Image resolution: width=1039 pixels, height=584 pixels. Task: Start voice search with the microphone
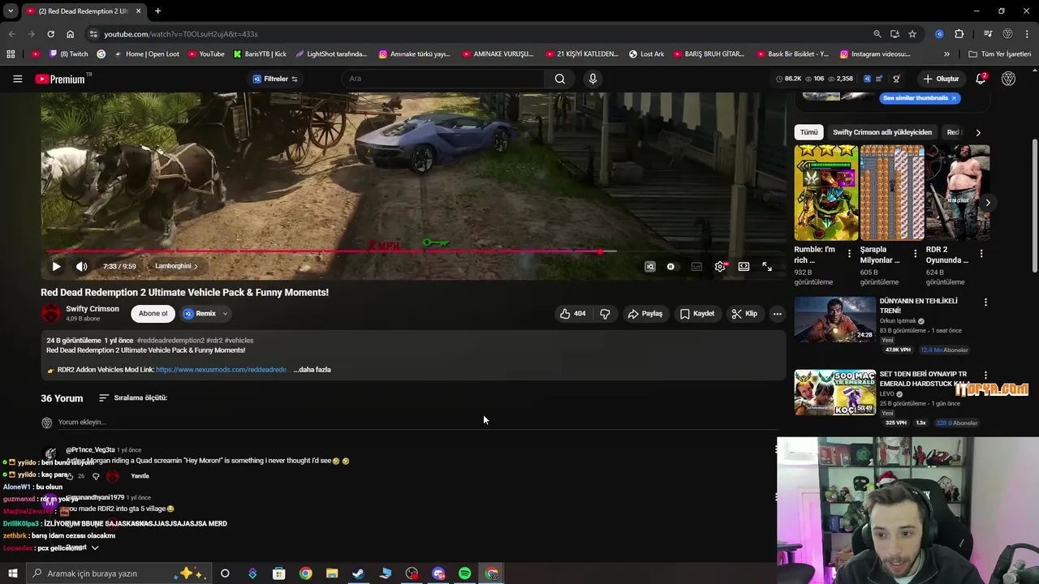(x=593, y=79)
